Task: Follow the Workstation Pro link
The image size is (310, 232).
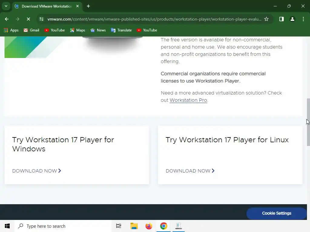Action: point(188,100)
